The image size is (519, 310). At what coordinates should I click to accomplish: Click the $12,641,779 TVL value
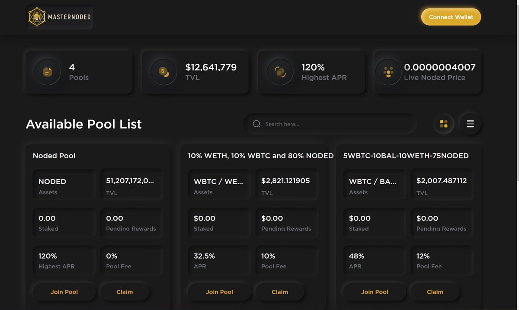(x=211, y=67)
